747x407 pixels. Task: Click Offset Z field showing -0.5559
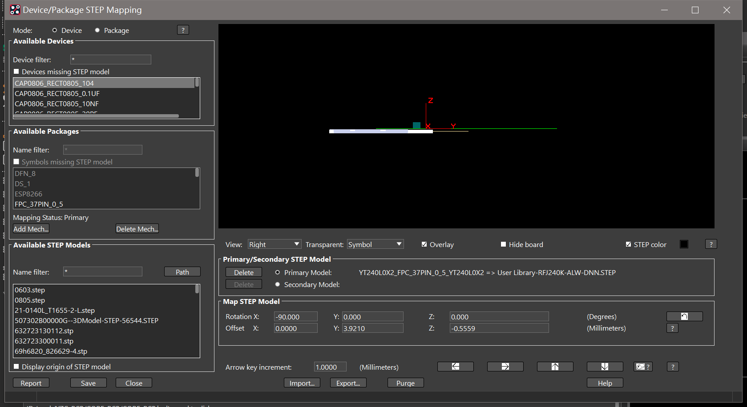point(499,328)
